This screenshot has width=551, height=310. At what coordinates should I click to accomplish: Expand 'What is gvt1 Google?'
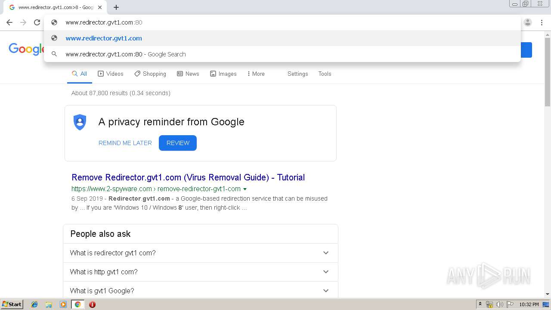click(201, 291)
